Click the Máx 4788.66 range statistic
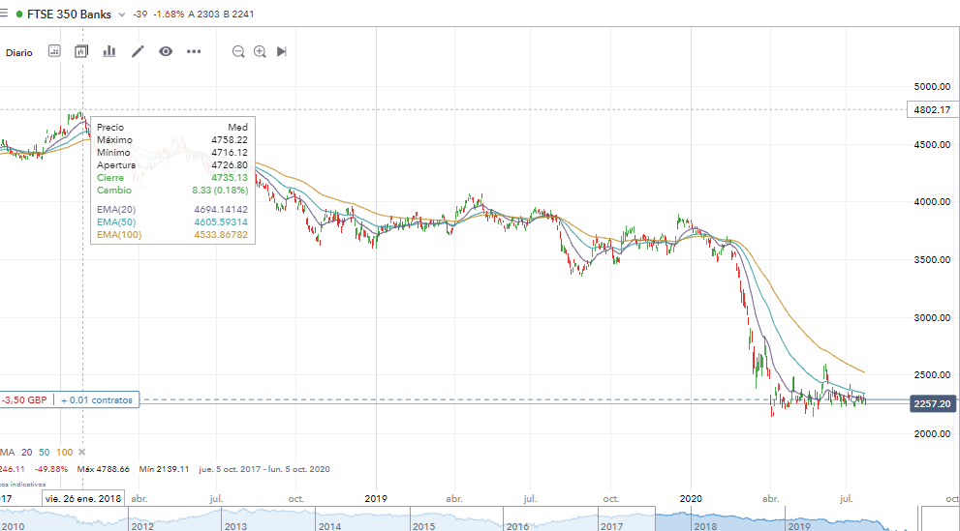The height and width of the screenshot is (531, 960). pyautogui.click(x=104, y=469)
